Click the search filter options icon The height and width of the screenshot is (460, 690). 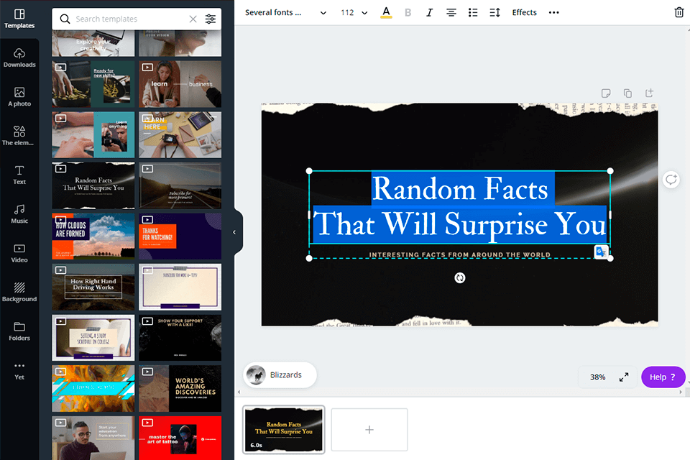click(x=210, y=19)
